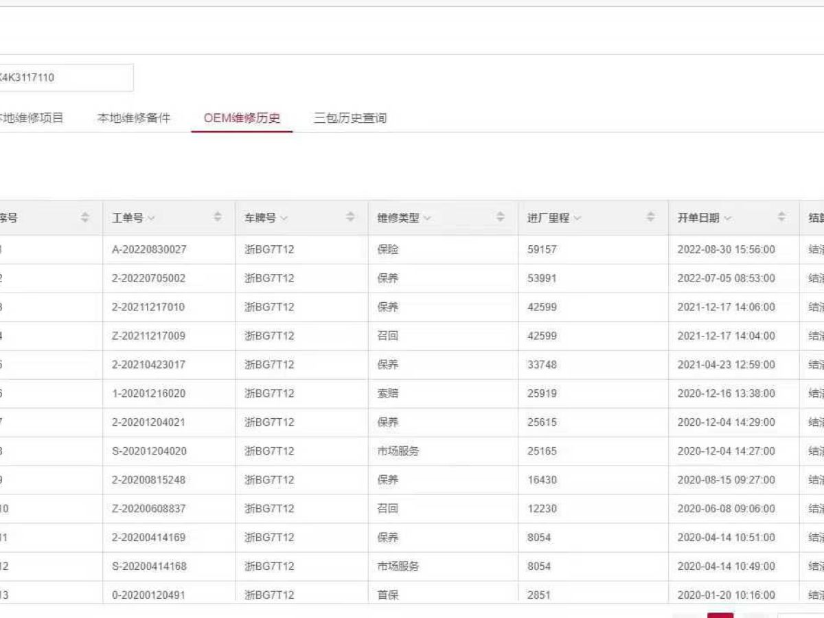
Task: Select work order 2-20211217010
Action: point(148,307)
